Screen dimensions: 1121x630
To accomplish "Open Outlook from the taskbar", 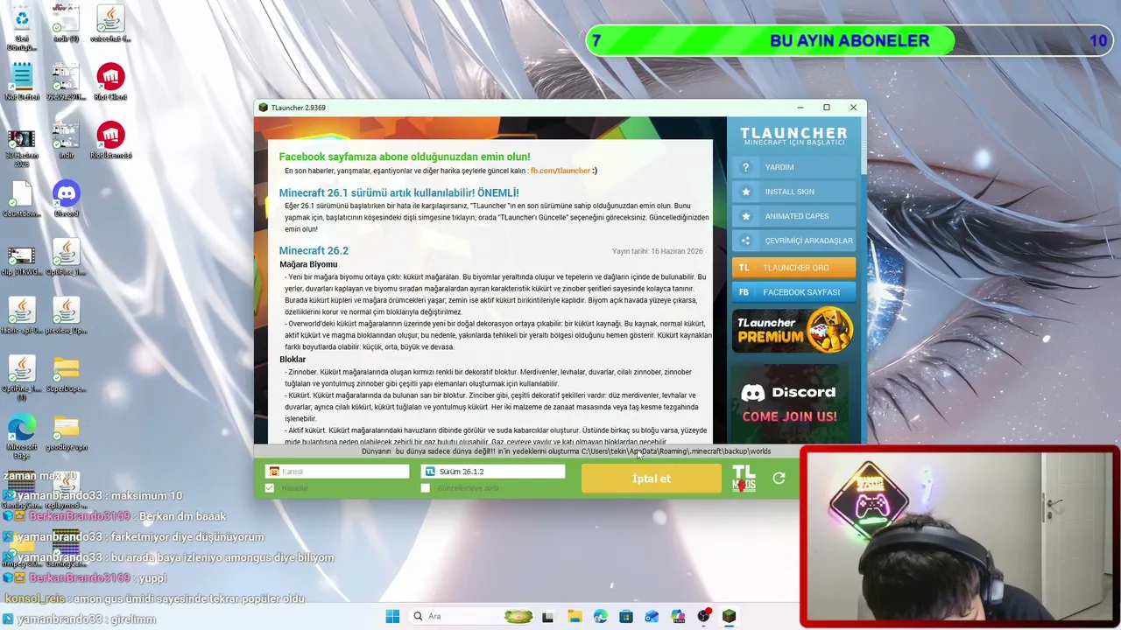I will [652, 616].
